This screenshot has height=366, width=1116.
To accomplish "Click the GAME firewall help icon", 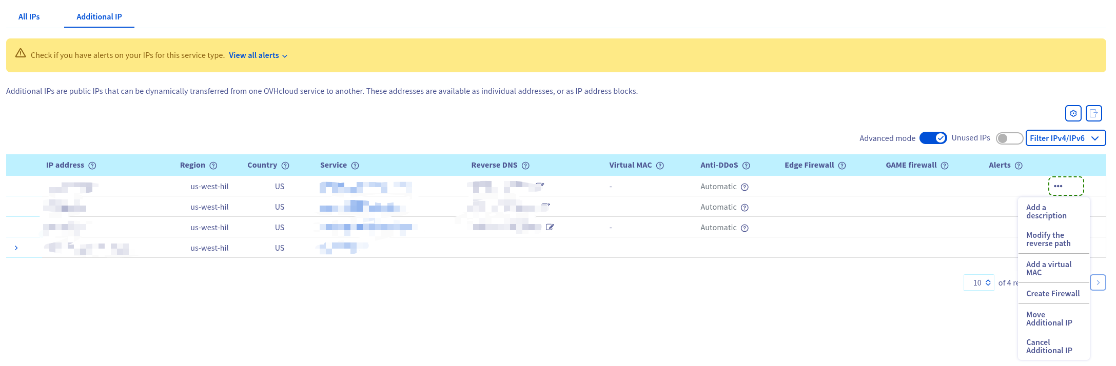I will coord(945,166).
